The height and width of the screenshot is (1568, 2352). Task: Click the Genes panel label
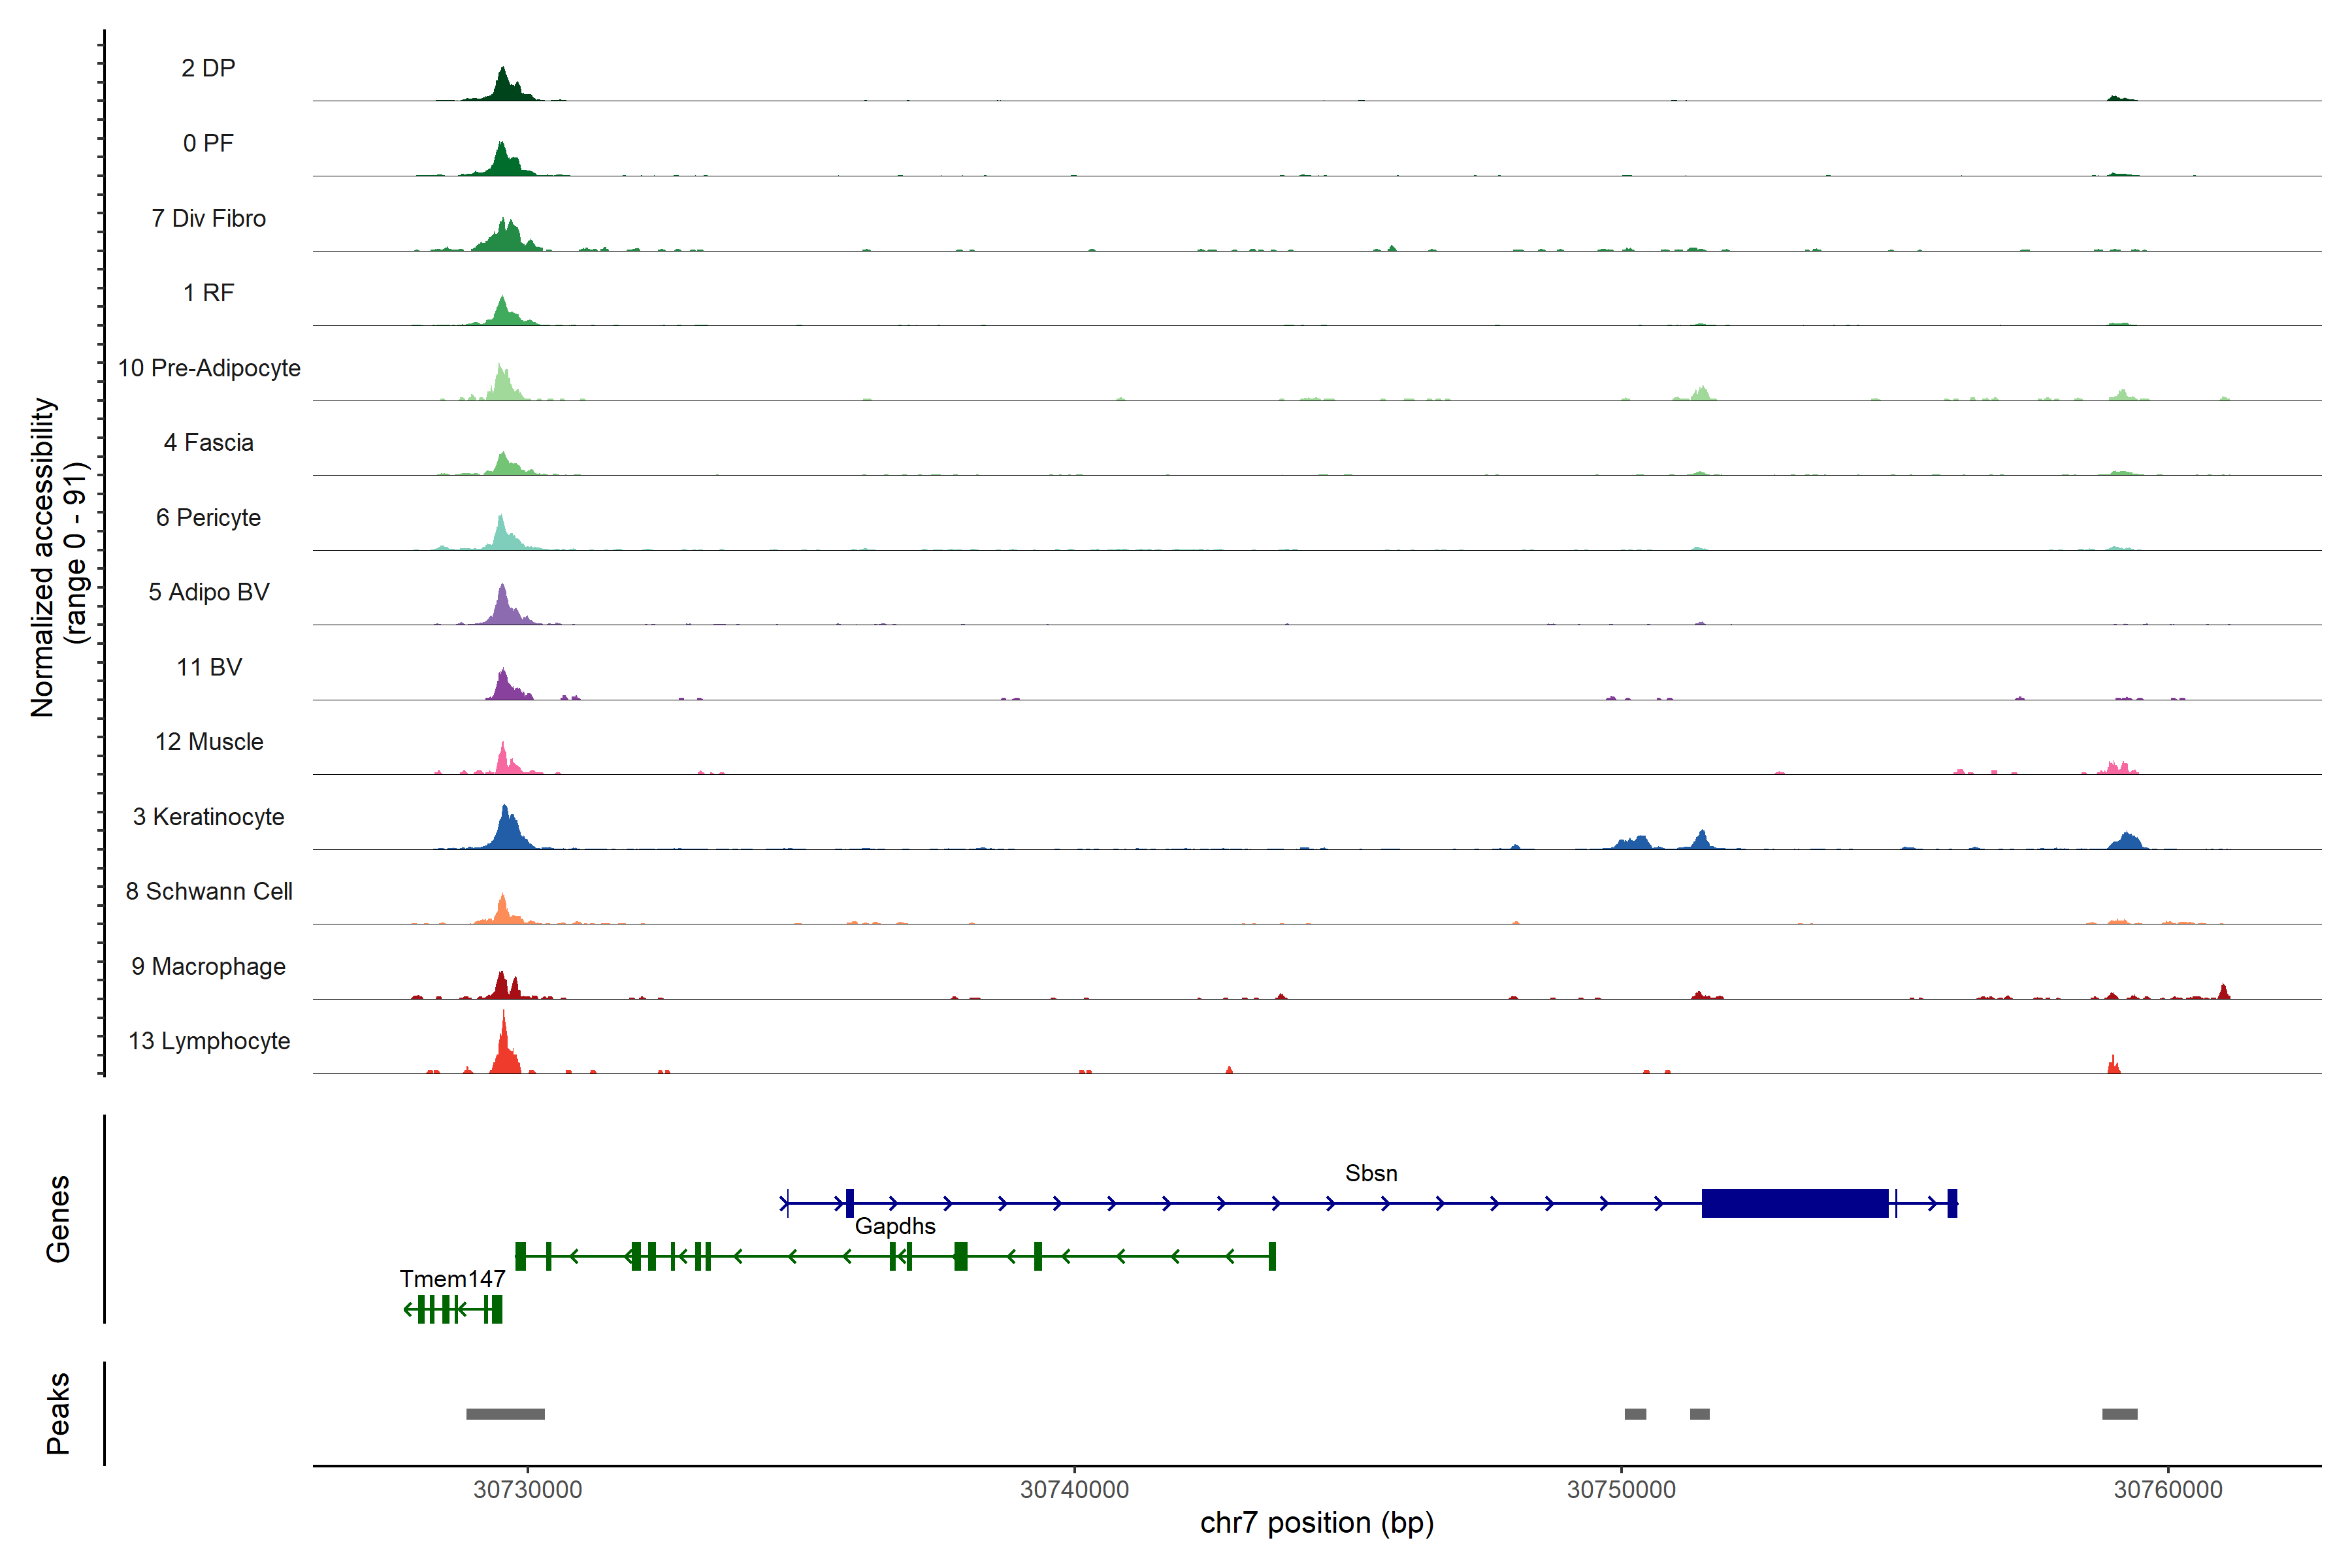pos(58,1218)
